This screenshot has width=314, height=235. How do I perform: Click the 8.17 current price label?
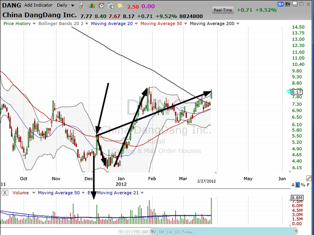pyautogui.click(x=297, y=92)
